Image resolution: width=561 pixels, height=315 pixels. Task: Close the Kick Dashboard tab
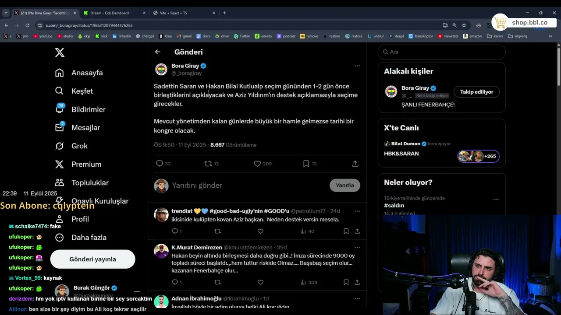[x=144, y=13]
